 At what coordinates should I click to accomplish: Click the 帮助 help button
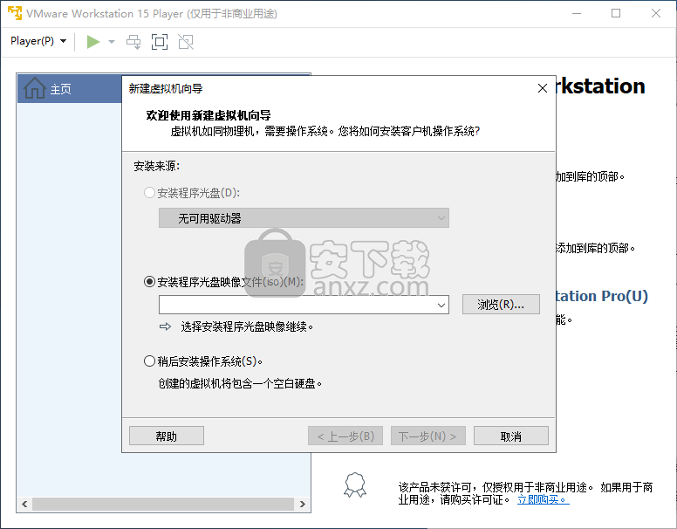click(166, 436)
